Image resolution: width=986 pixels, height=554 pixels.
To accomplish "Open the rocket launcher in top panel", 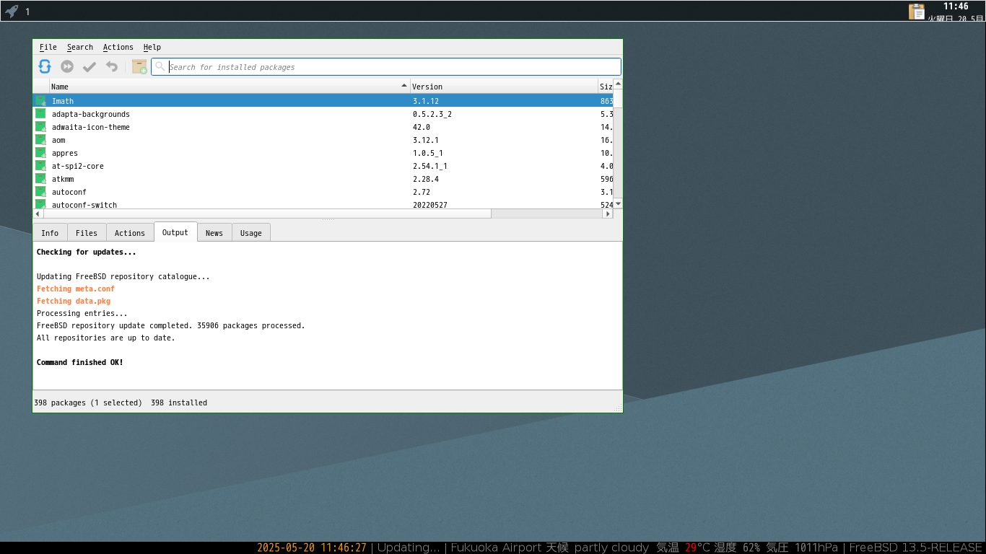I will pyautogui.click(x=12, y=11).
